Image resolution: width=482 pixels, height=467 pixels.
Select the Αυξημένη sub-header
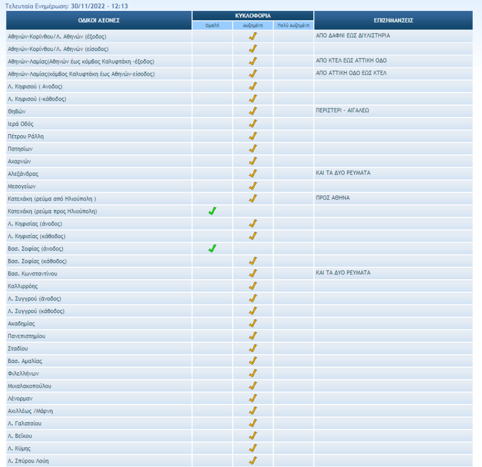pyautogui.click(x=253, y=26)
